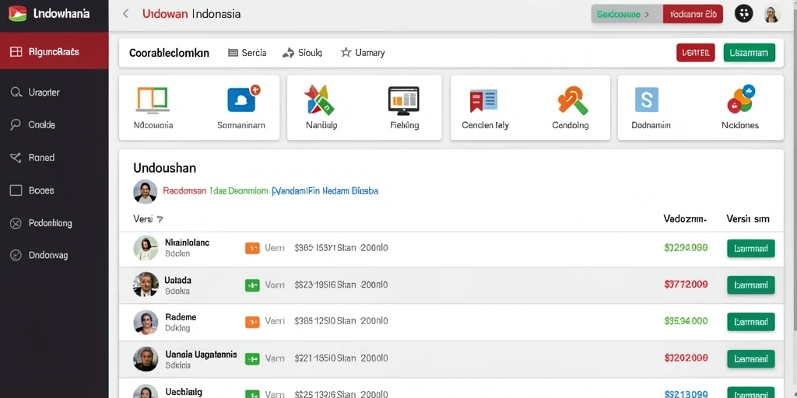Click green button in the Nirainlolanc row
Image resolution: width=797 pixels, height=398 pixels.
pos(751,248)
